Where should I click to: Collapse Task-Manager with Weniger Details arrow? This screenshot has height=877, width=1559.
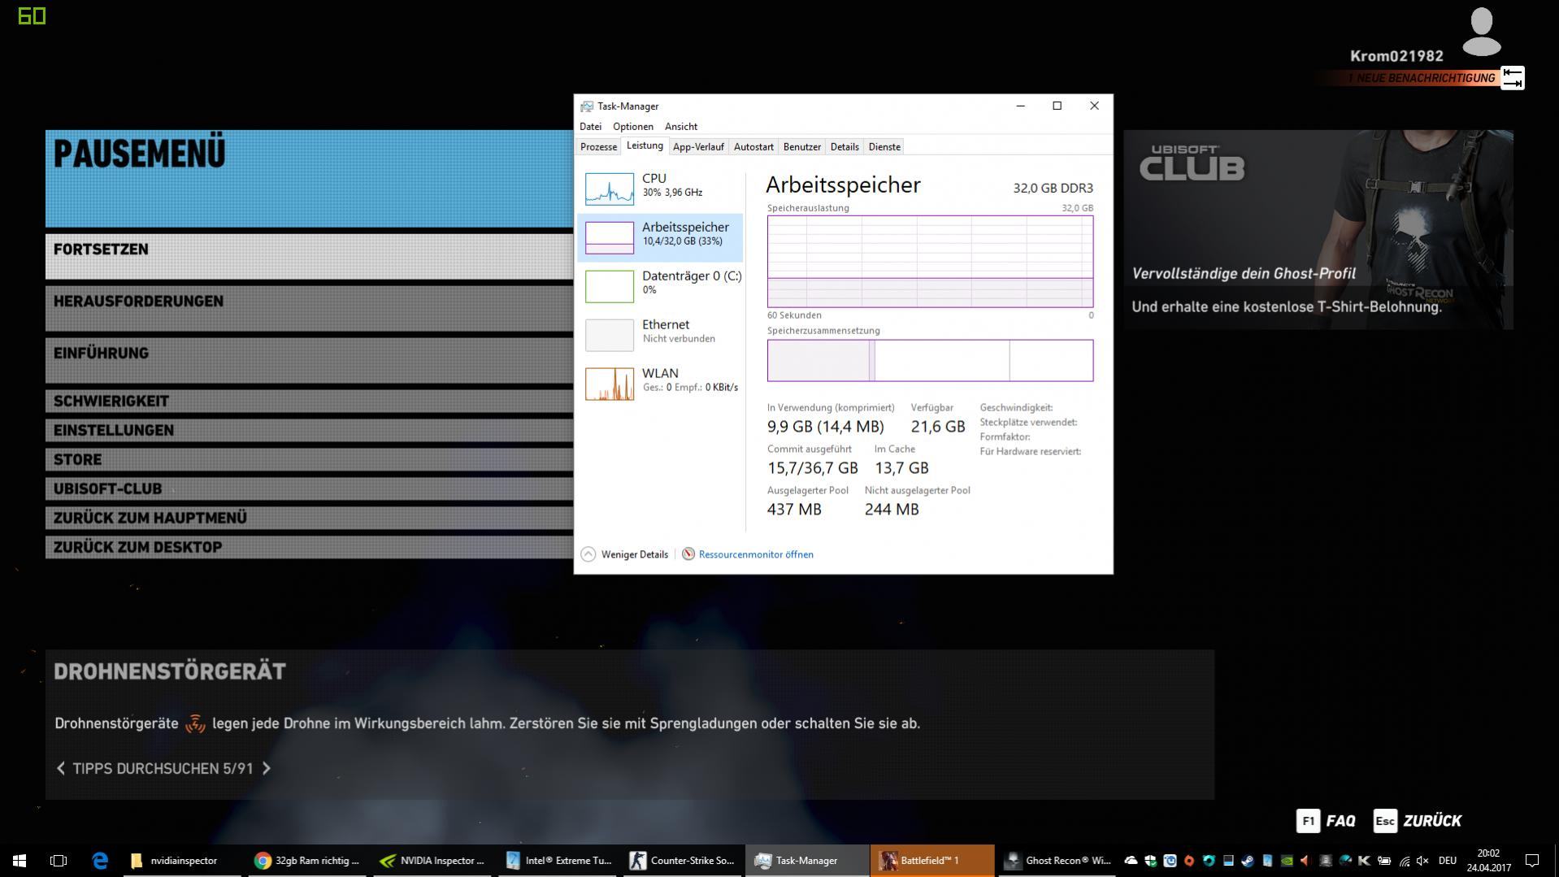588,554
